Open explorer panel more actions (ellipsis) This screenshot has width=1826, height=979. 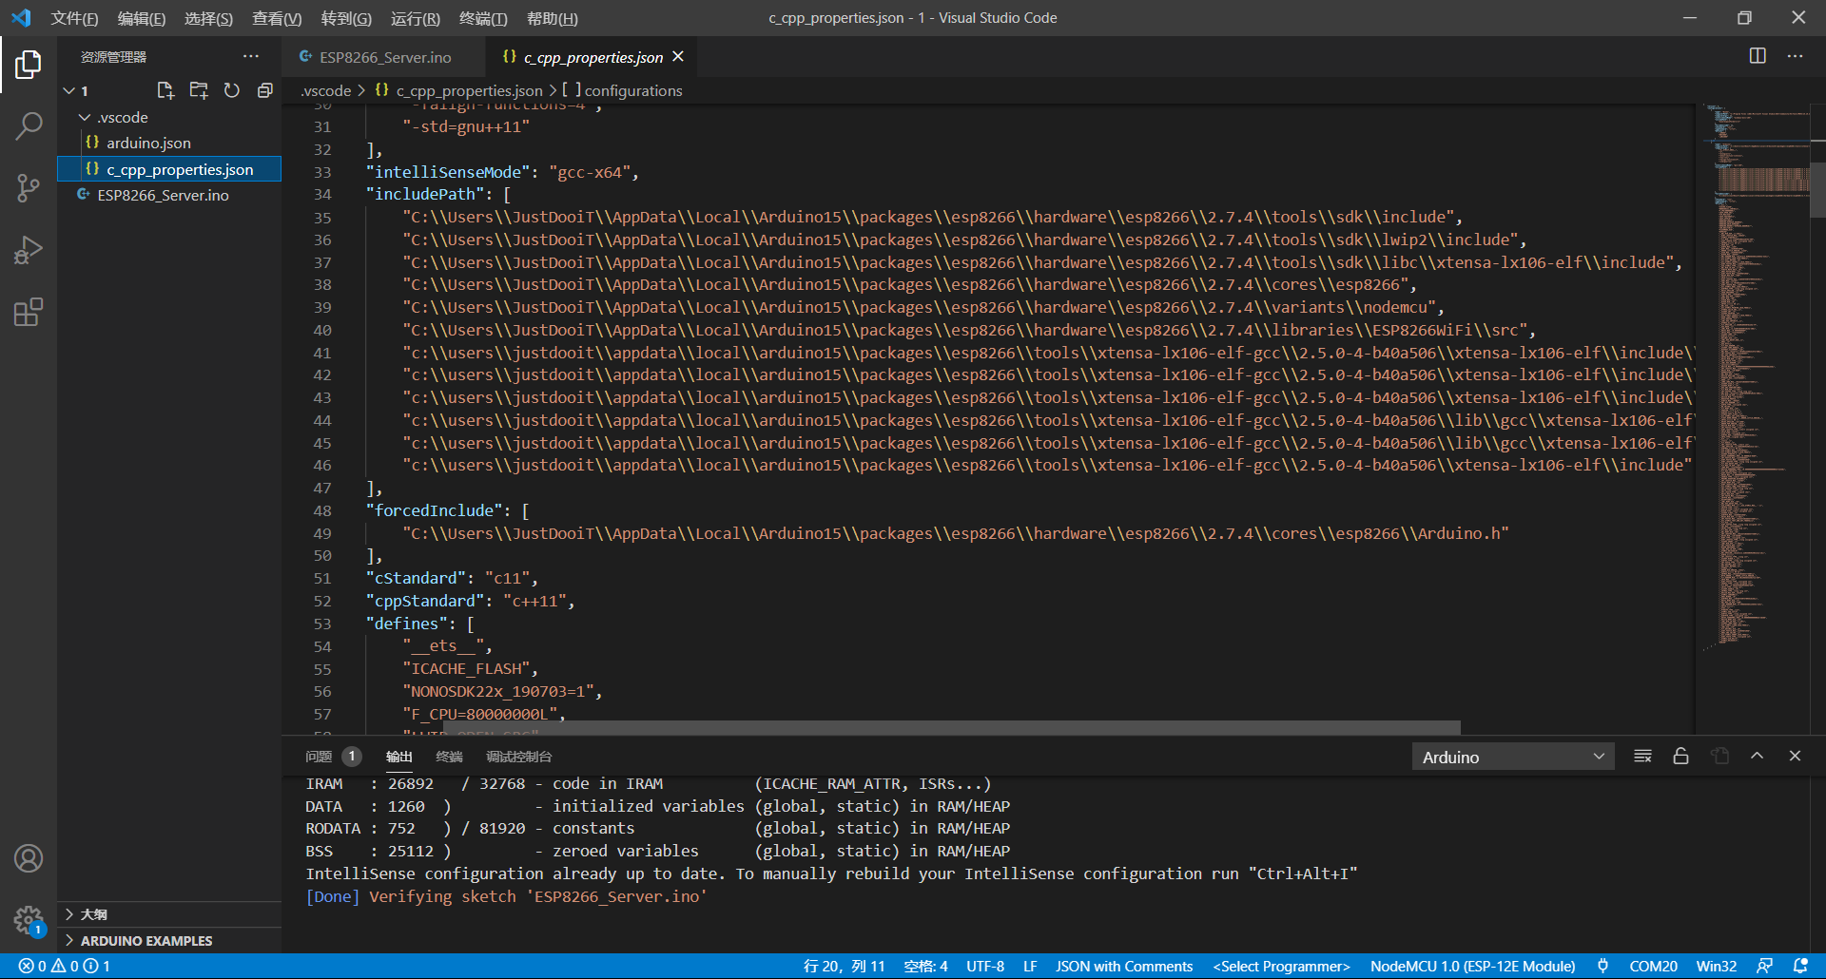pos(250,57)
